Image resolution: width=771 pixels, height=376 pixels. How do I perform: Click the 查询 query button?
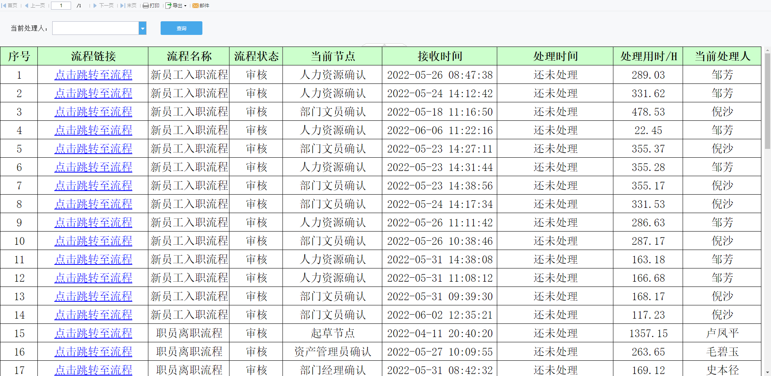coord(182,28)
